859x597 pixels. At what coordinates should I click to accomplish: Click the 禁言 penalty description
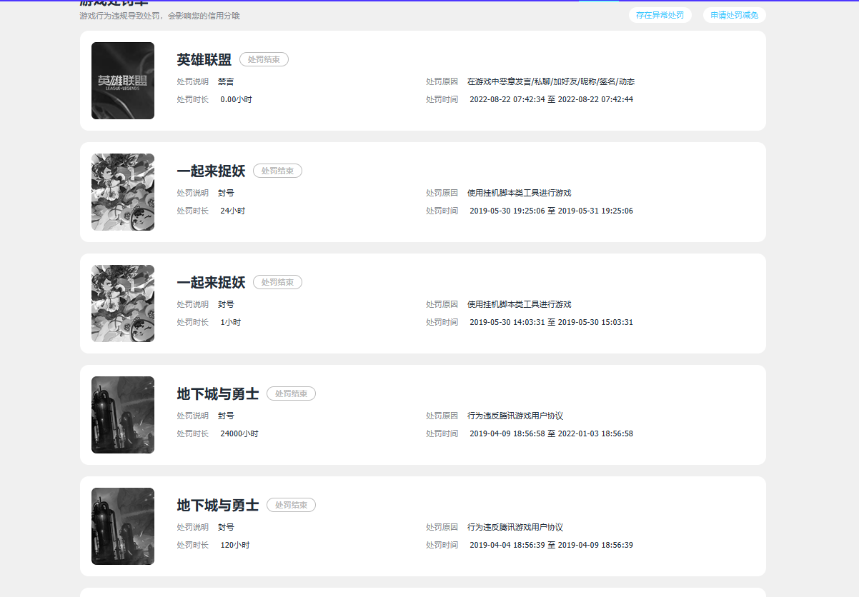point(226,81)
